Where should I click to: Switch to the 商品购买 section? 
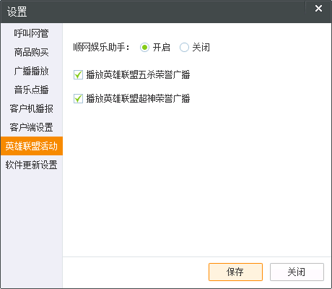point(31,52)
